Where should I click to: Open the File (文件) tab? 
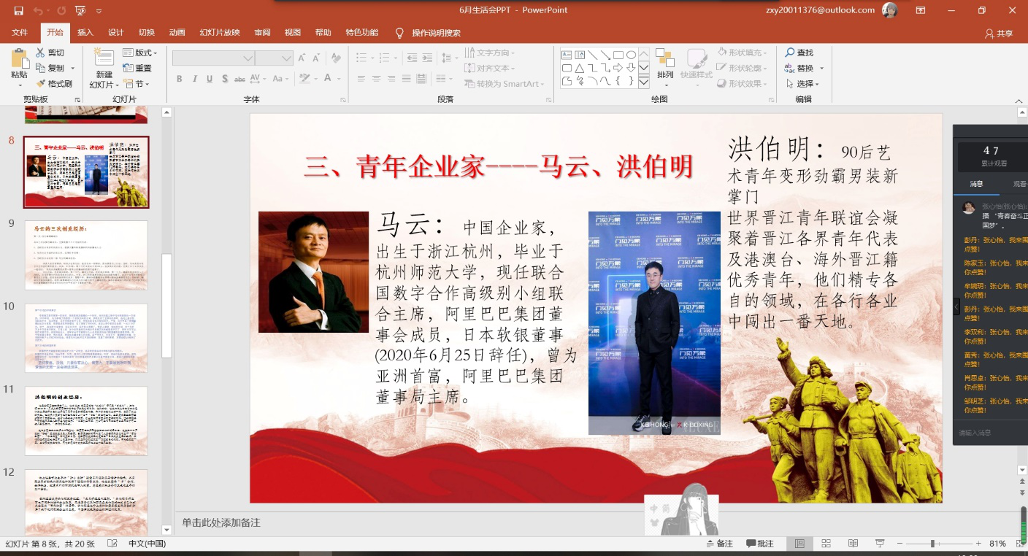pyautogui.click(x=20, y=33)
